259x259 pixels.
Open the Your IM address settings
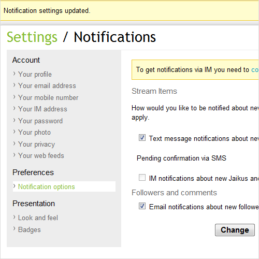[x=42, y=109]
